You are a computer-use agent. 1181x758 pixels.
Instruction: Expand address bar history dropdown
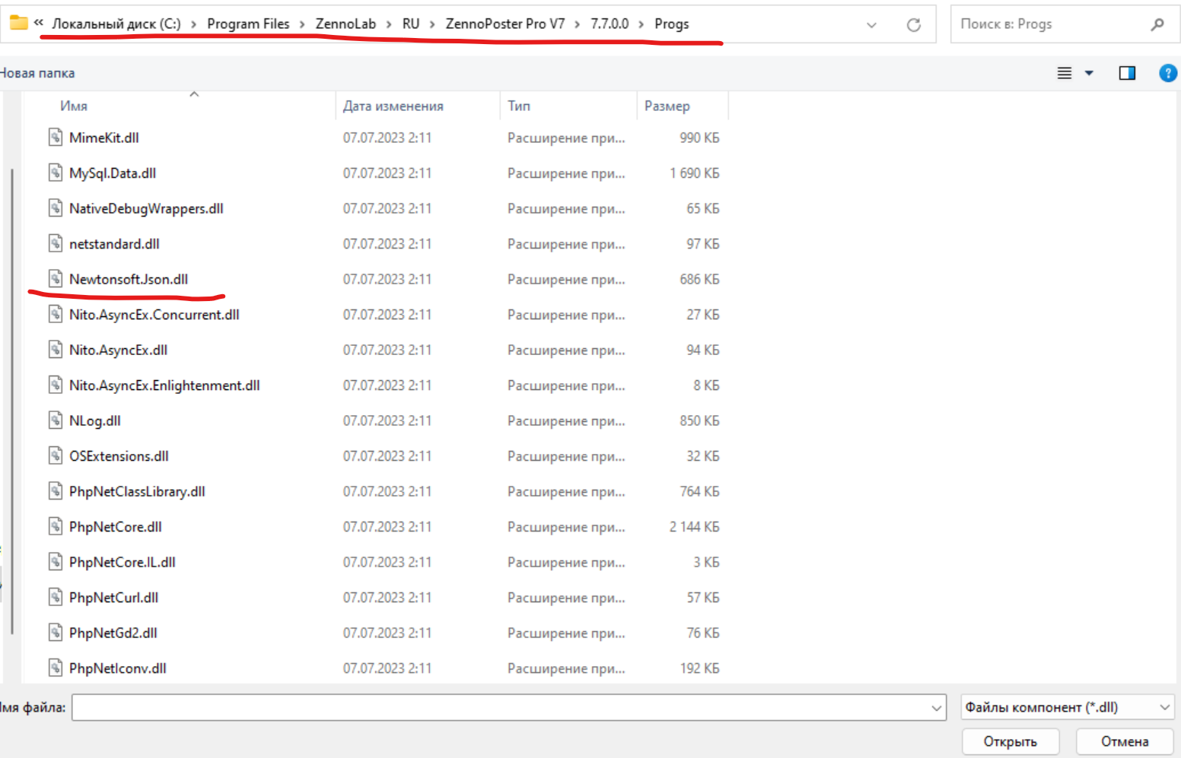pyautogui.click(x=871, y=25)
